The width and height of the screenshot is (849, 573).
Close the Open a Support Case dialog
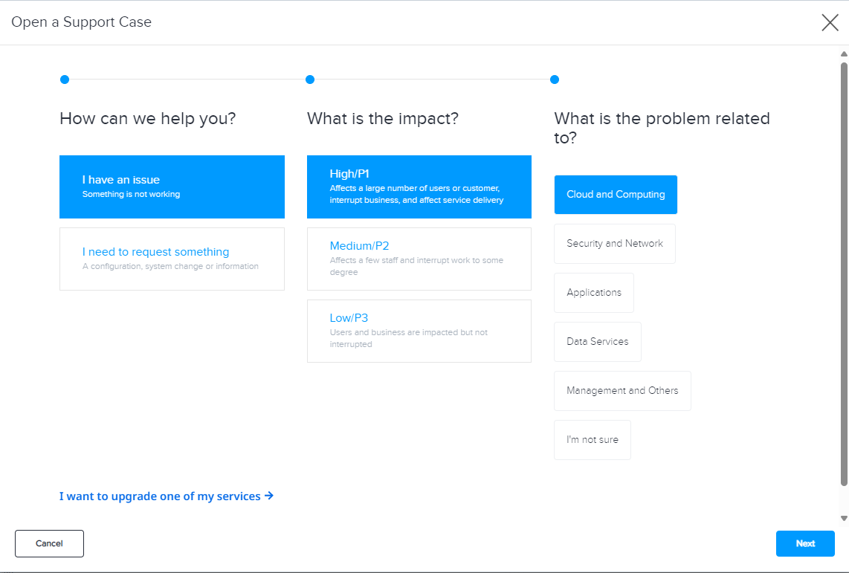pos(830,23)
